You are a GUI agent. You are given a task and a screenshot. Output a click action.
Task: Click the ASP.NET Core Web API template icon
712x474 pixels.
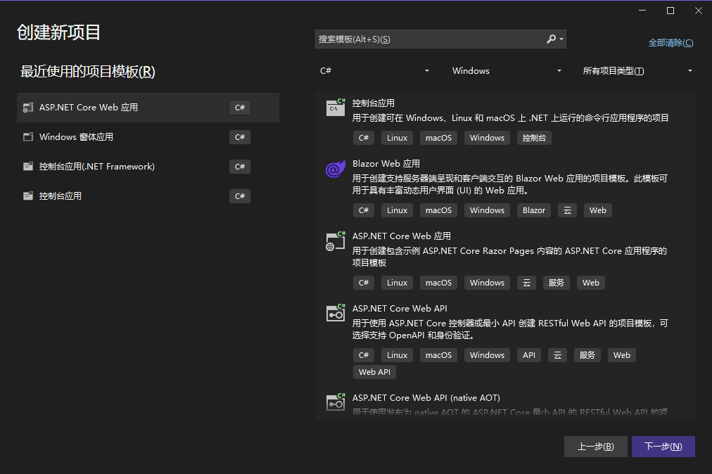click(x=336, y=313)
